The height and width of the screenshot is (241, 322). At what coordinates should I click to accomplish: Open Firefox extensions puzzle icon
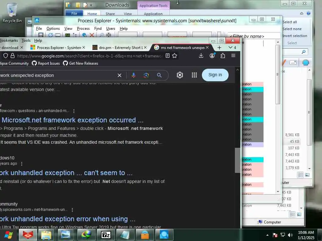point(223,56)
